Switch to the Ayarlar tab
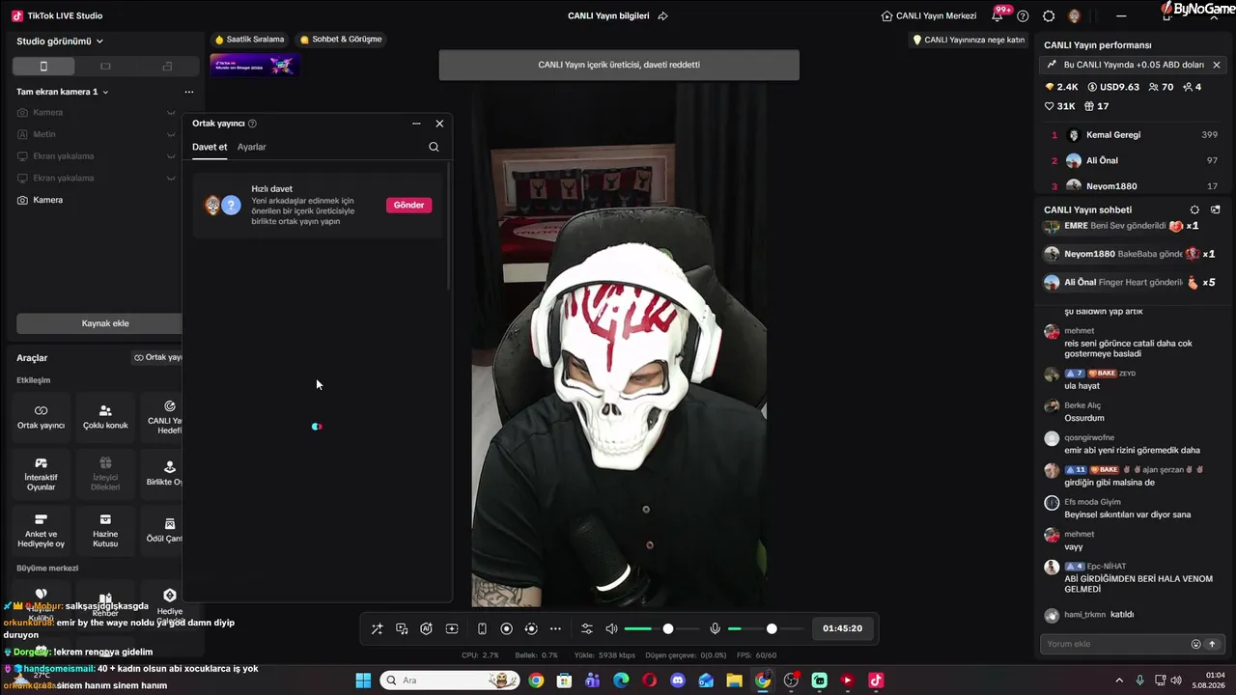The width and height of the screenshot is (1236, 695). tap(252, 147)
